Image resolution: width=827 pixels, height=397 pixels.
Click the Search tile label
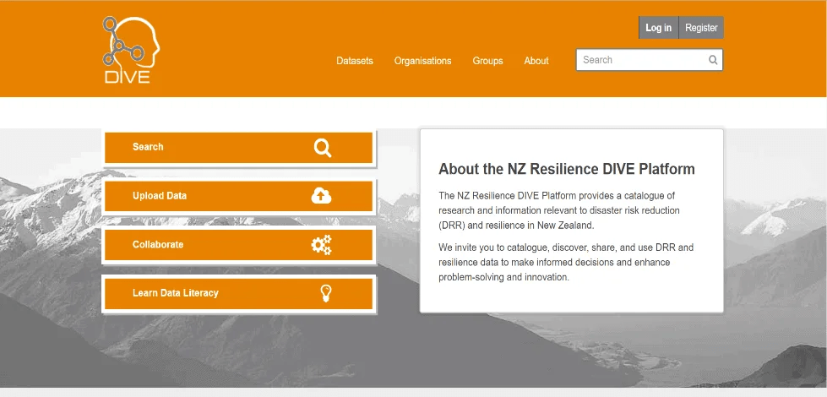(148, 147)
